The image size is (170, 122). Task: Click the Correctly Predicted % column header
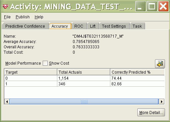tap(137, 72)
